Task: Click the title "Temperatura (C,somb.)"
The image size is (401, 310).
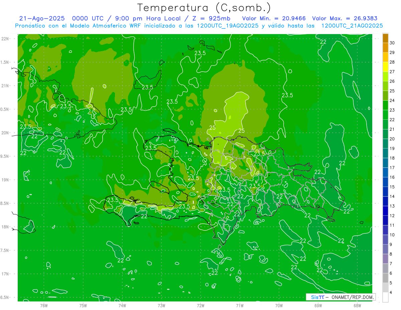Action: [204, 8]
